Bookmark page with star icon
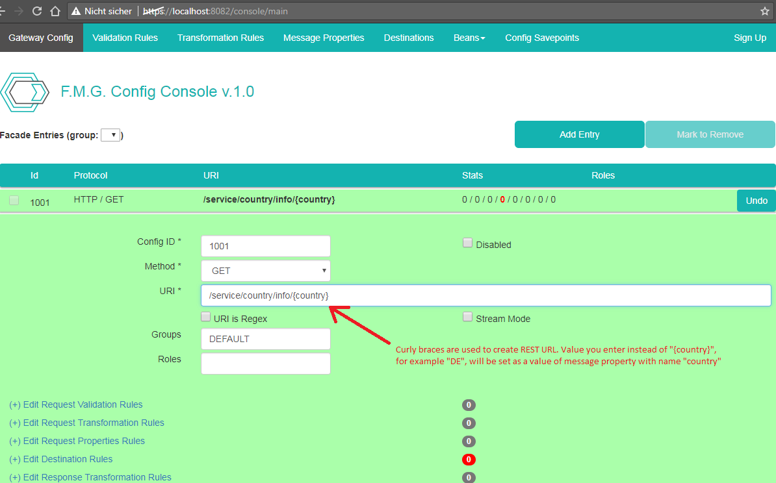 click(765, 11)
